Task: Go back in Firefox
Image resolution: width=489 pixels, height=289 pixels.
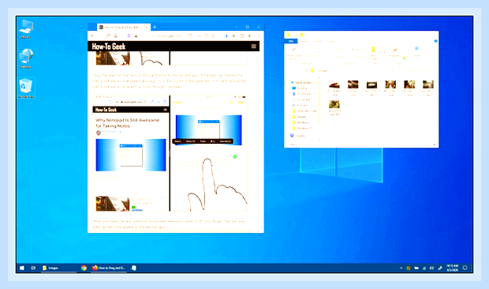Action: coord(92,36)
